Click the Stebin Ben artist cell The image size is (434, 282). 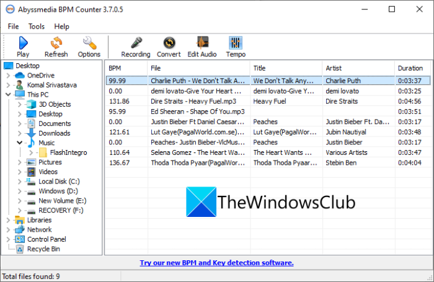341,163
